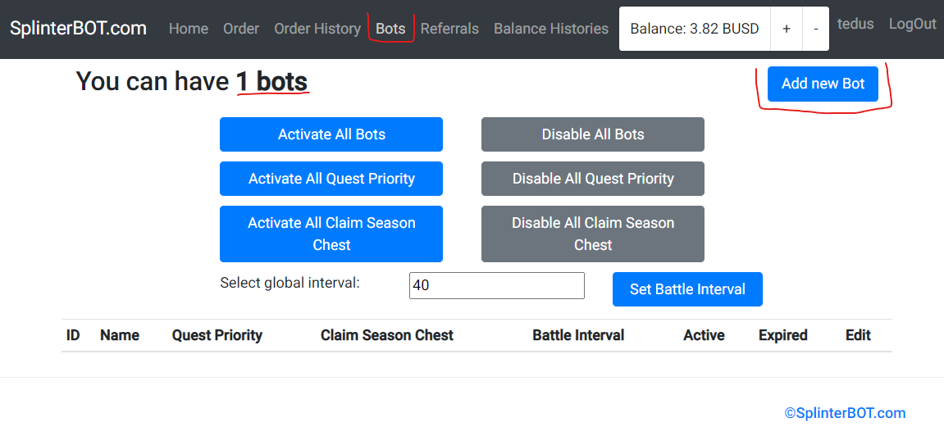Image resolution: width=944 pixels, height=436 pixels.
Task: Activate All Claim Season Chest
Action: [331, 234]
